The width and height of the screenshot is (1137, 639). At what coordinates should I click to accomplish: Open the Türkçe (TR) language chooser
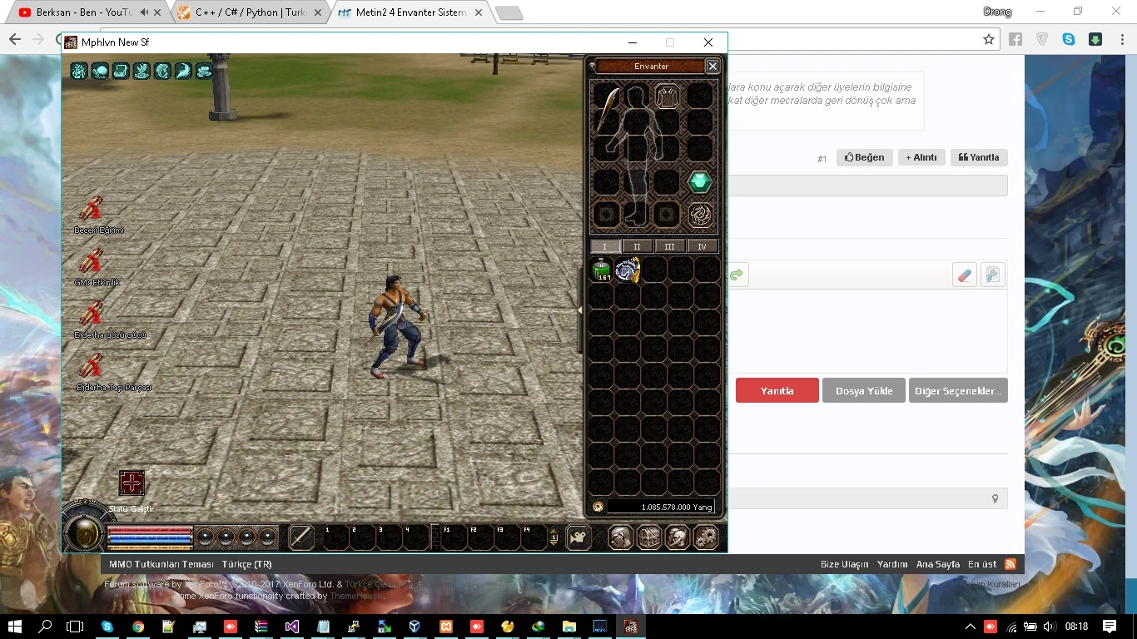coord(246,564)
